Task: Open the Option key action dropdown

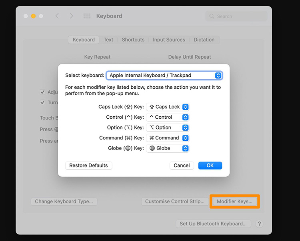Action: [x=168, y=127]
